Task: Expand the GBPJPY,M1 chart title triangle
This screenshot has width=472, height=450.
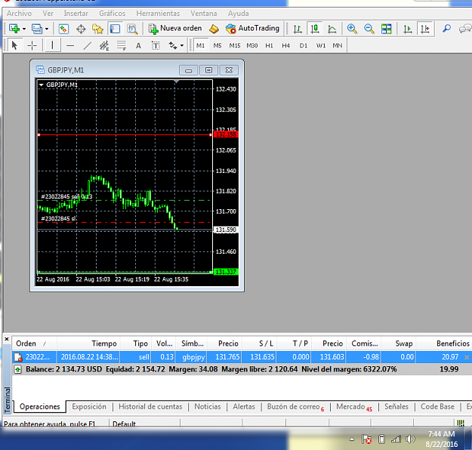Action: tap(42, 85)
